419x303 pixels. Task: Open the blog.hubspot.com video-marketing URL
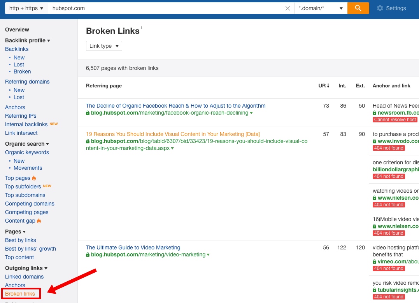click(148, 255)
